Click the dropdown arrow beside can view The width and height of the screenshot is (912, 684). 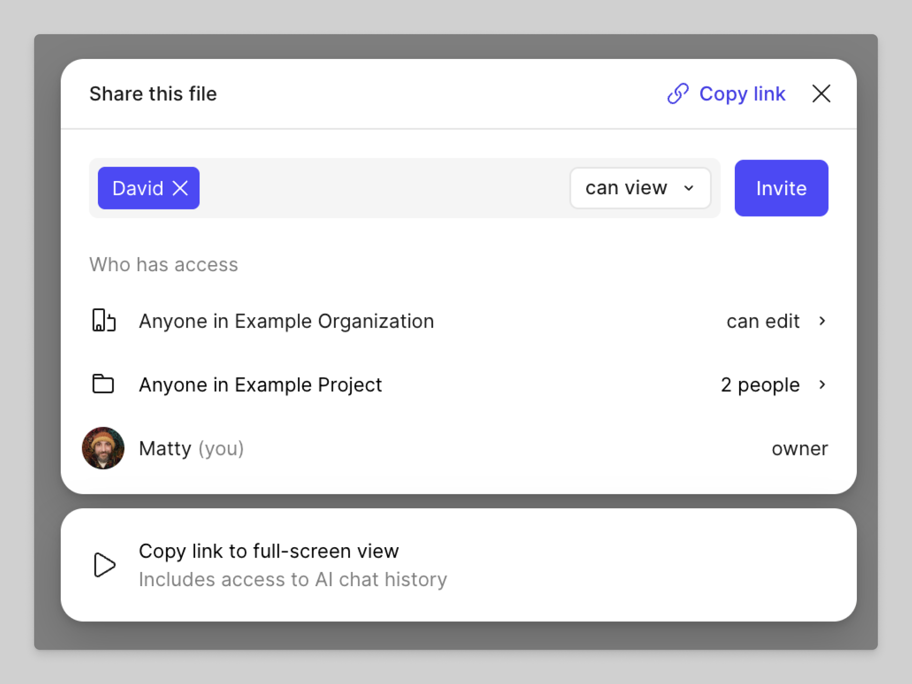click(689, 188)
